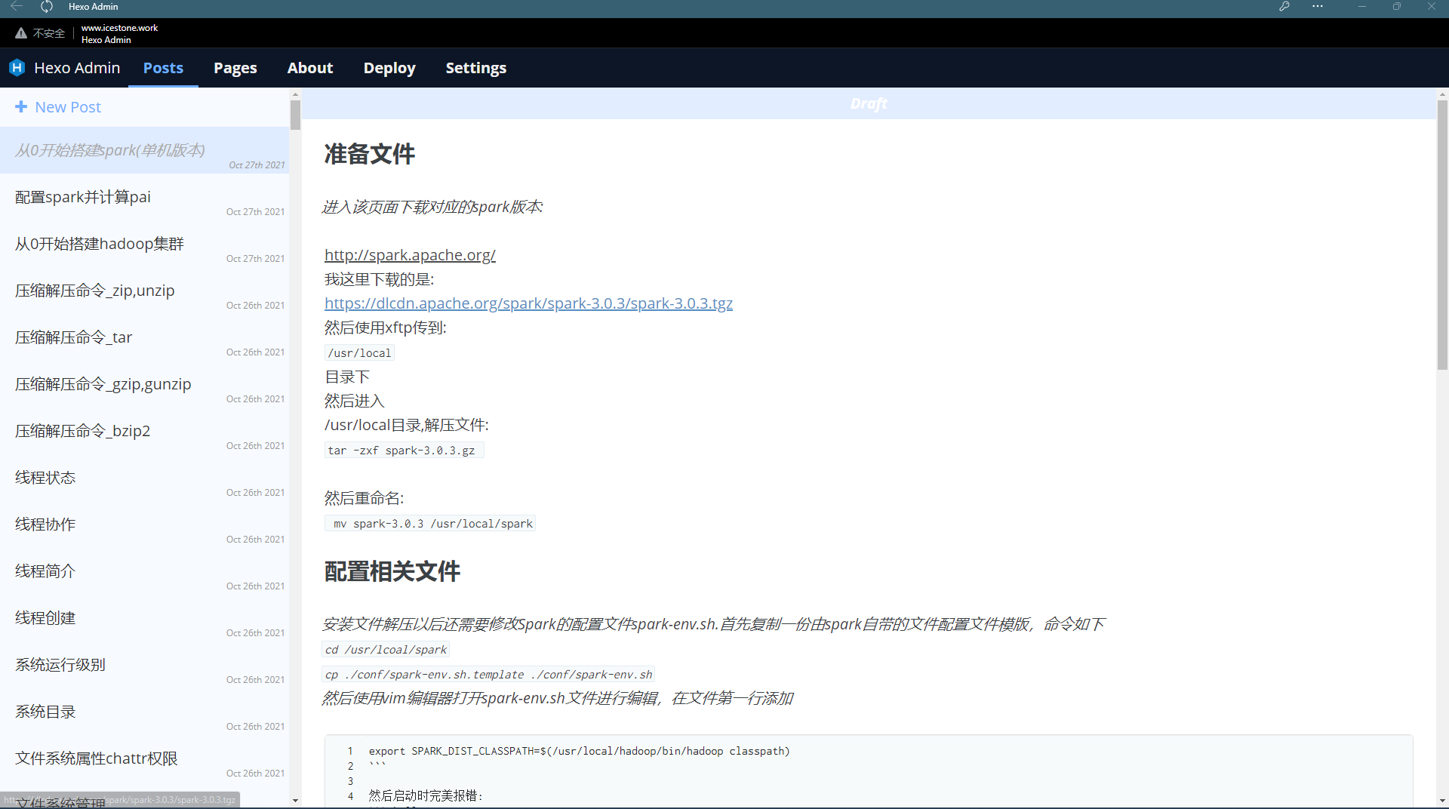Click the preview pane scroll-down arrow
This screenshot has width=1449, height=809.
tap(1442, 801)
